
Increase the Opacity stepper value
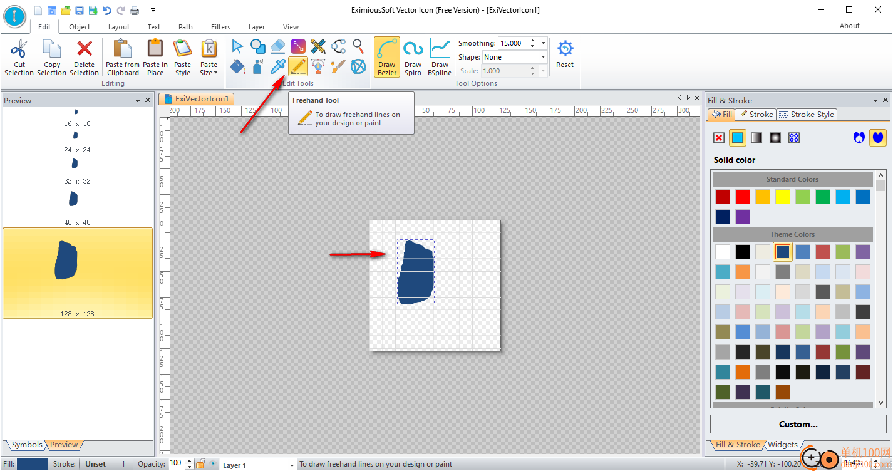[189, 461]
